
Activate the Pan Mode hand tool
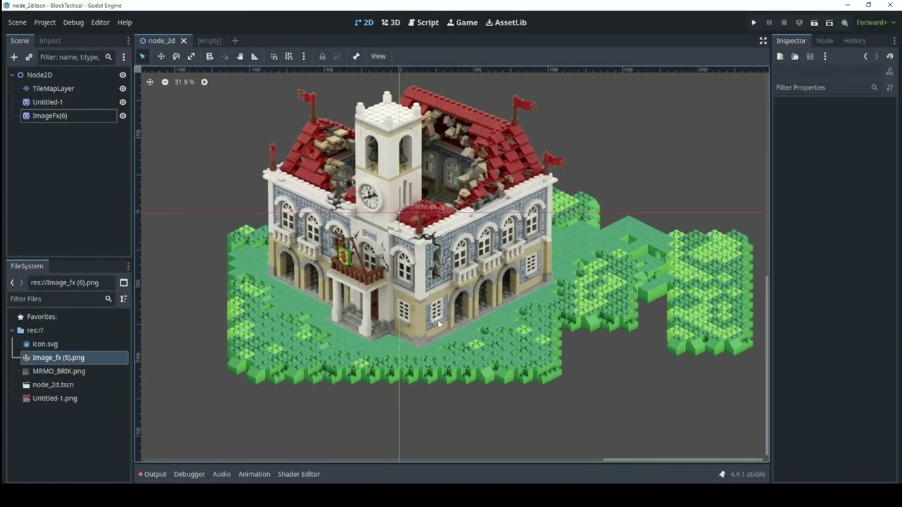[x=240, y=56]
